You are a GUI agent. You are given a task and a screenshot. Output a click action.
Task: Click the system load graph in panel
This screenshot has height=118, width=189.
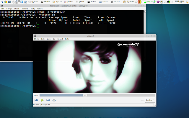[x=144, y=2]
